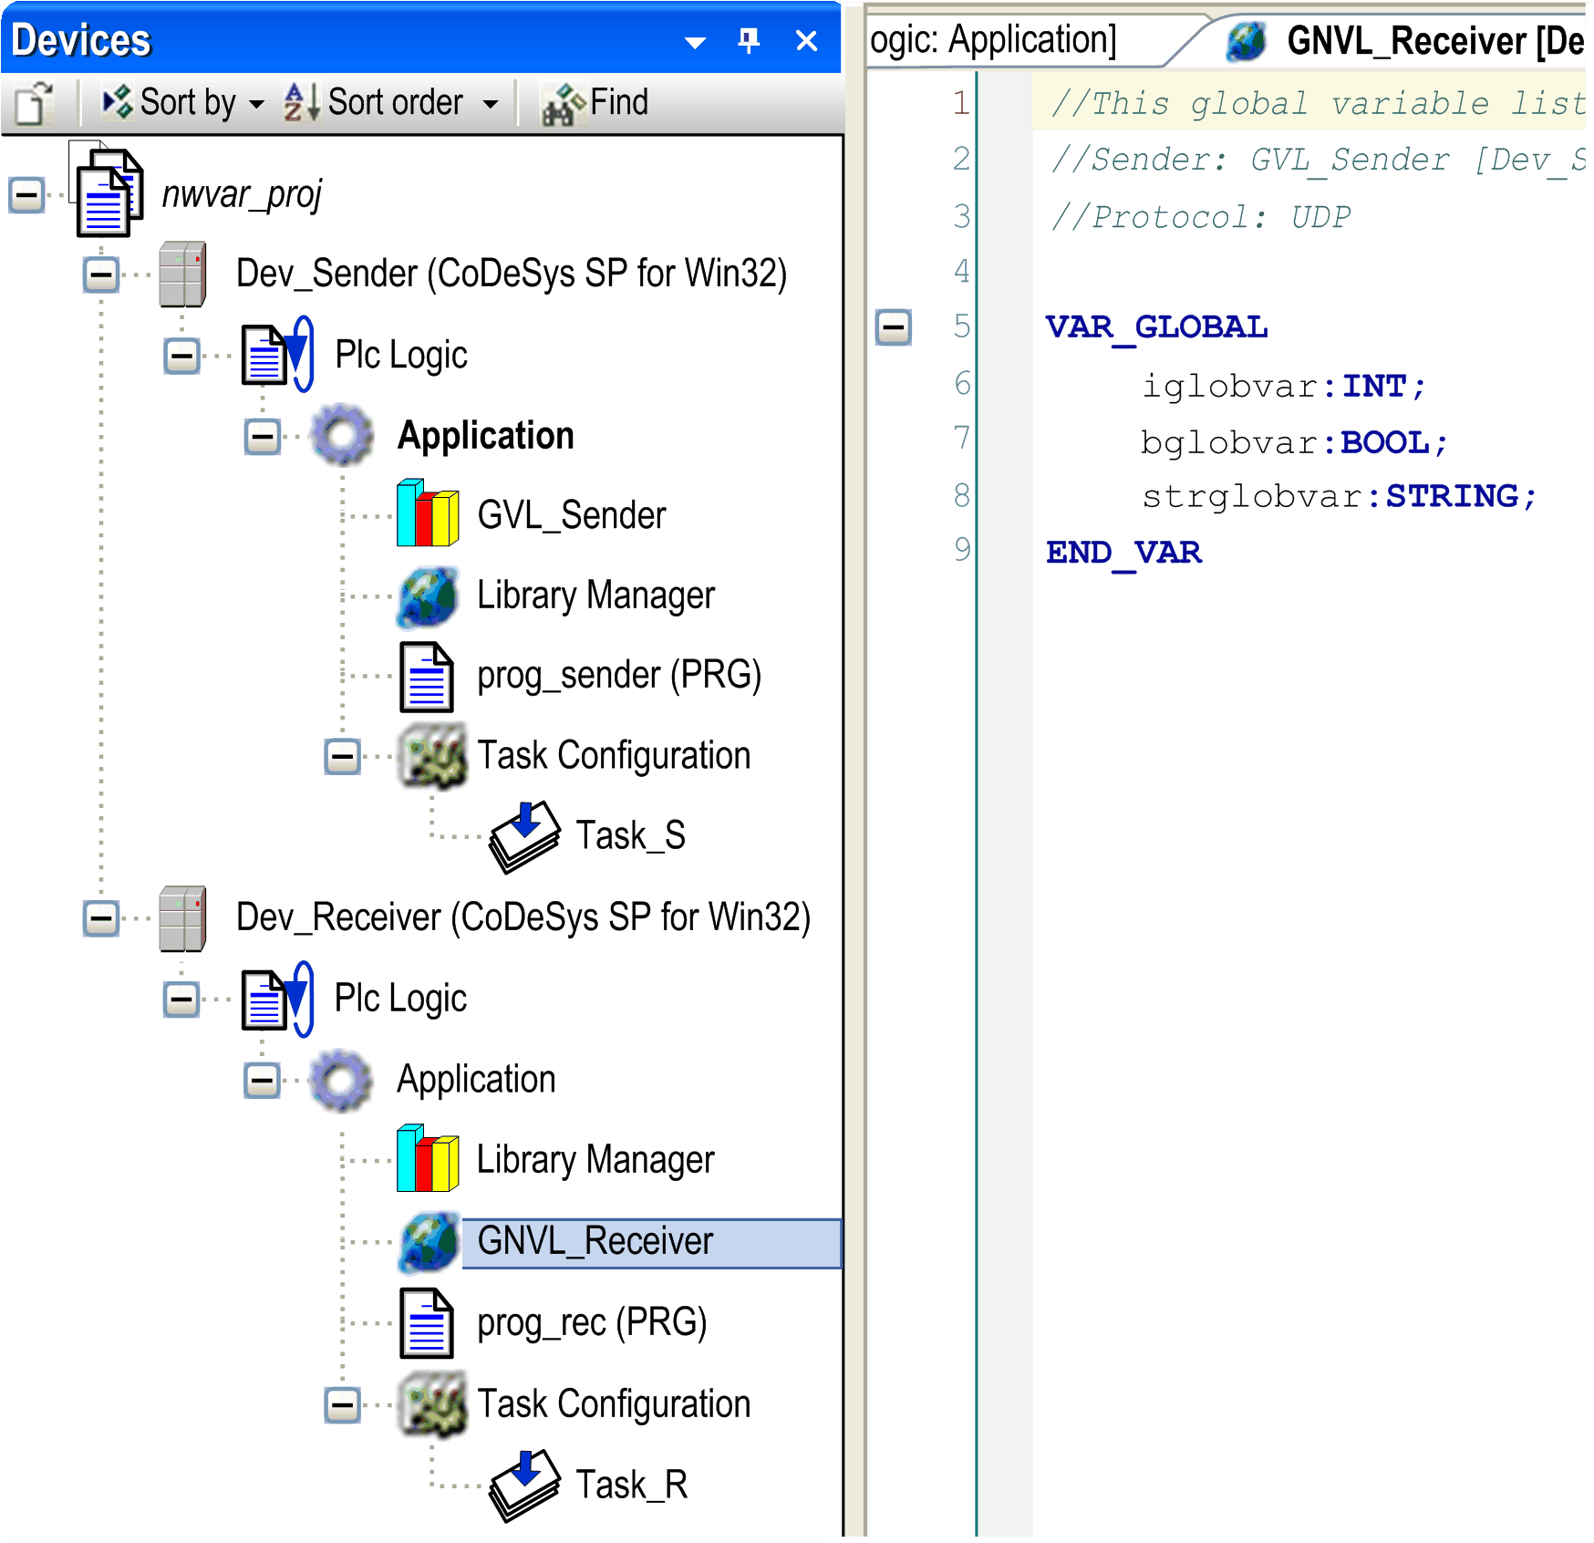The image size is (1594, 1543).
Task: Select the Application gear icon under Dev_Receiver
Action: click(339, 1079)
